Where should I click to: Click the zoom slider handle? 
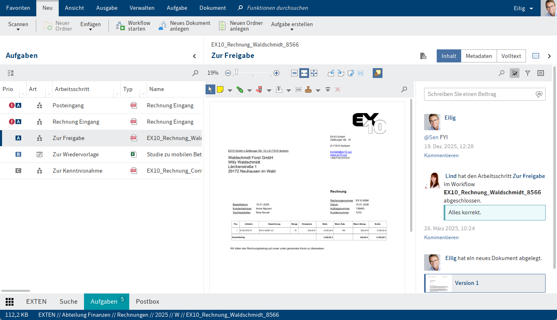237,73
